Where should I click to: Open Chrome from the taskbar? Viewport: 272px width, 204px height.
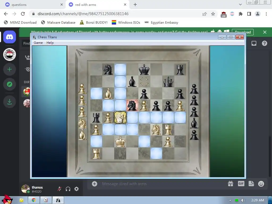[34, 200]
